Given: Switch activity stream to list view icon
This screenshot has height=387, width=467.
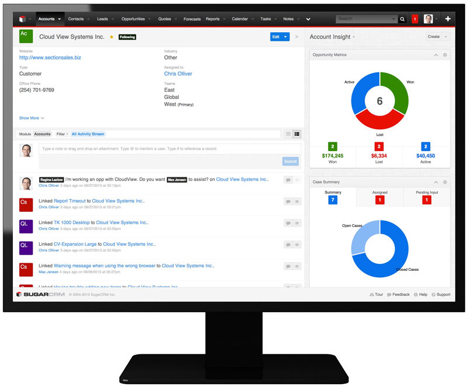Looking at the screenshot, I should tap(297, 134).
